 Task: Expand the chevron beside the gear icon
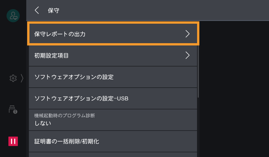22,78
